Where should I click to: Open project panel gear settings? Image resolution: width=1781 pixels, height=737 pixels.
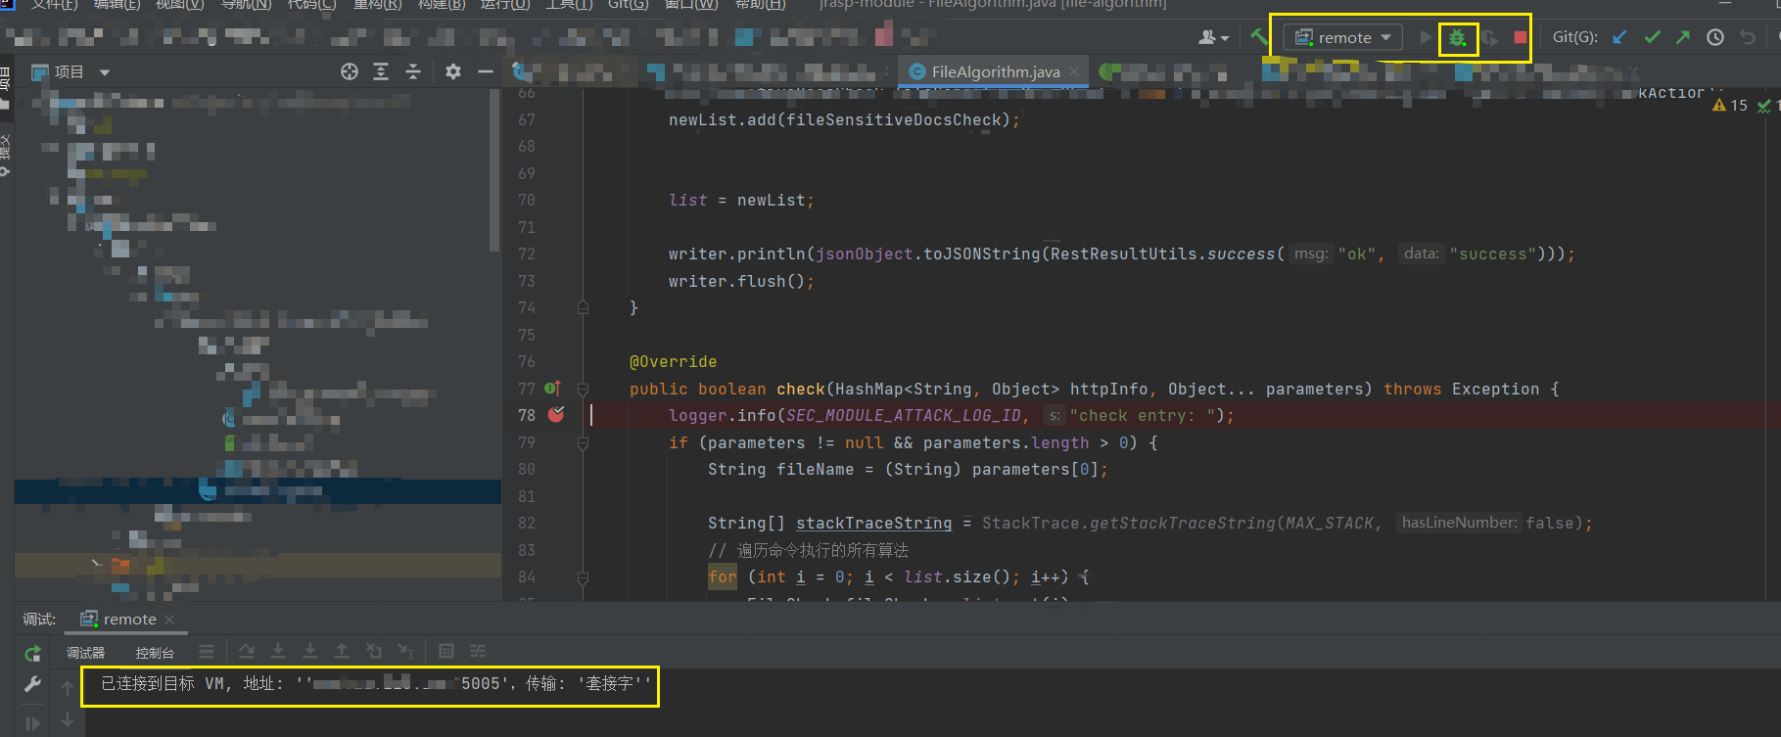[452, 71]
